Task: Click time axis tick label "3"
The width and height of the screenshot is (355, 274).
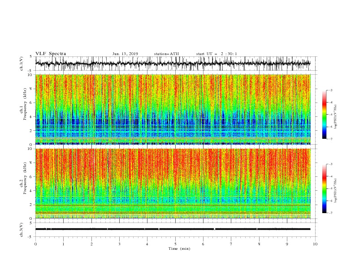Action: click(119, 244)
